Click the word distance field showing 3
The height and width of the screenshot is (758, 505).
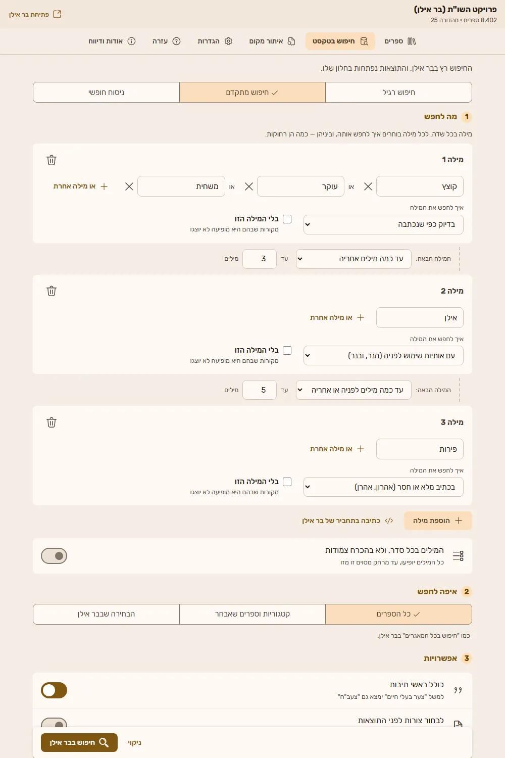(260, 259)
